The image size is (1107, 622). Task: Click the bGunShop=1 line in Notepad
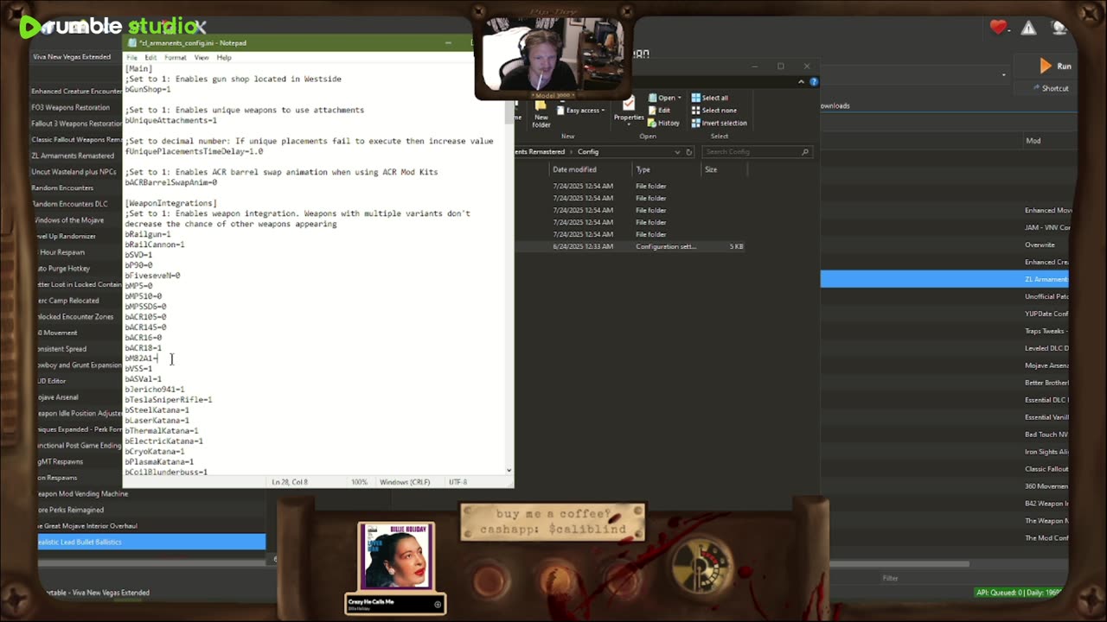click(x=148, y=89)
